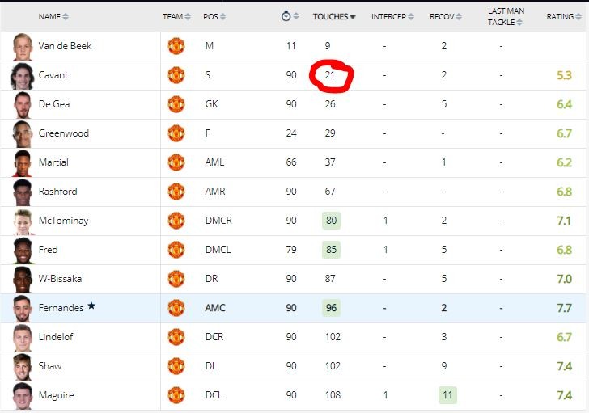Click Cavani's circled 21 touches value
Viewport: 589px width, 413px height.
point(330,75)
